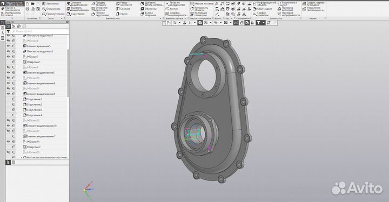Open Массив по сетке command
389x202 pixels.
(x=202, y=4)
